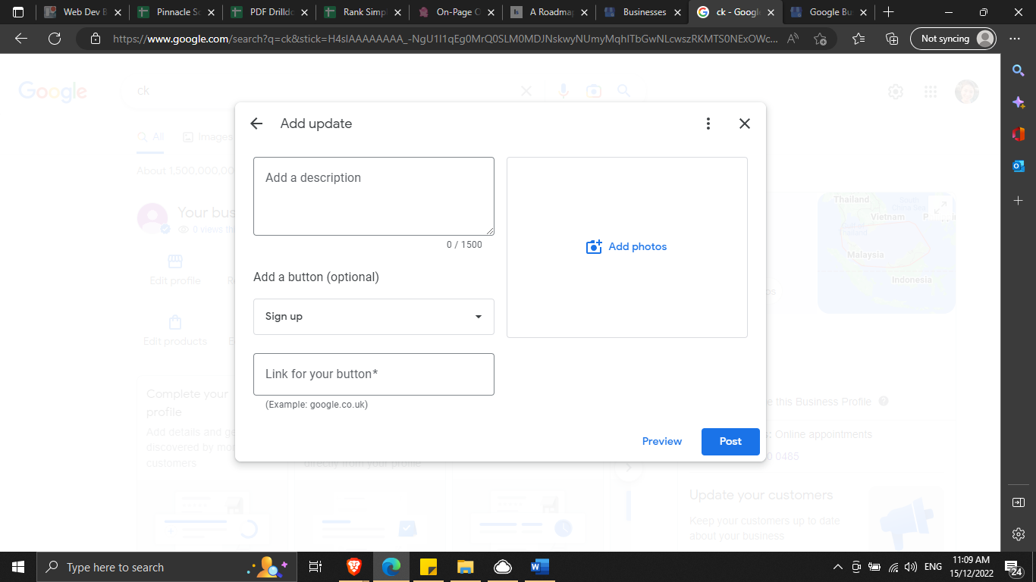Close the Add update dialog
This screenshot has width=1036, height=582.
point(745,124)
